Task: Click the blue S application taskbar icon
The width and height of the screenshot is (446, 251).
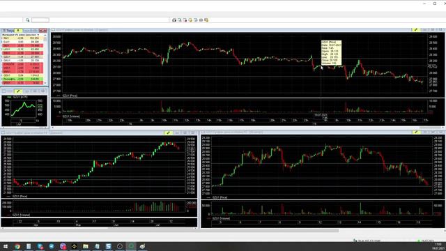Action: (x=109, y=246)
